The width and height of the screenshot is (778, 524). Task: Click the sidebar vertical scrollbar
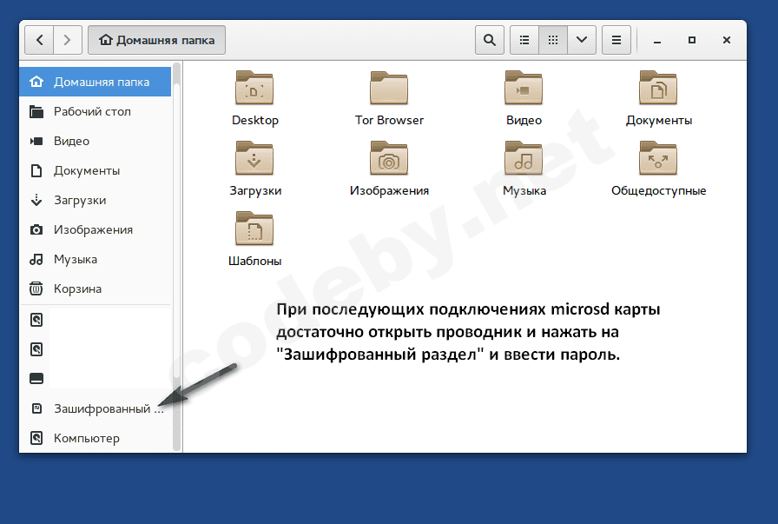tap(177, 261)
